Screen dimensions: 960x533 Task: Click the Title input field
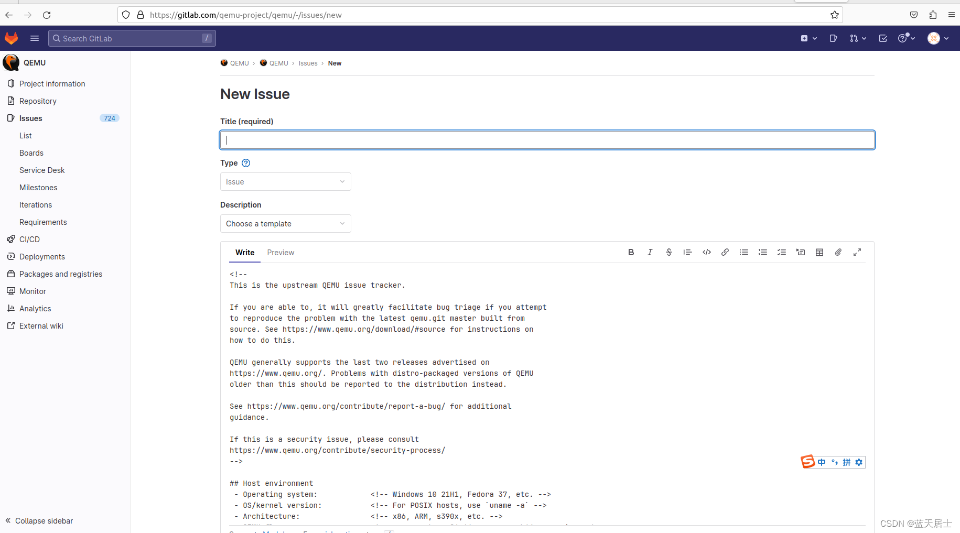pyautogui.click(x=547, y=140)
